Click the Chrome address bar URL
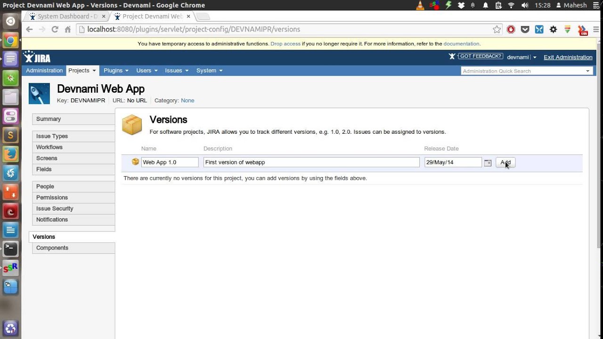Screen dimensions: 603x339 coord(194,29)
